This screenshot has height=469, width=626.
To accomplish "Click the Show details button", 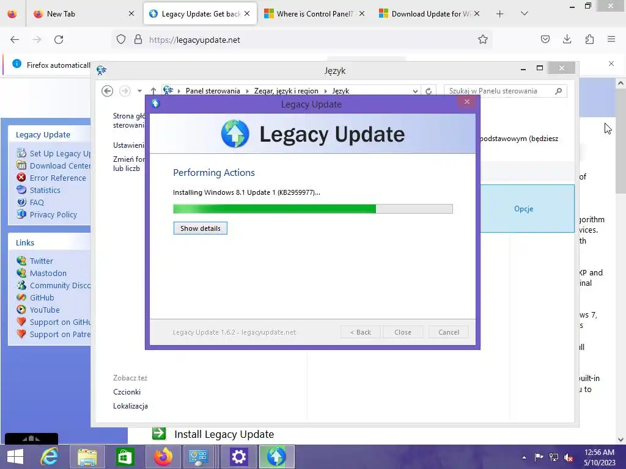I will pos(200,228).
